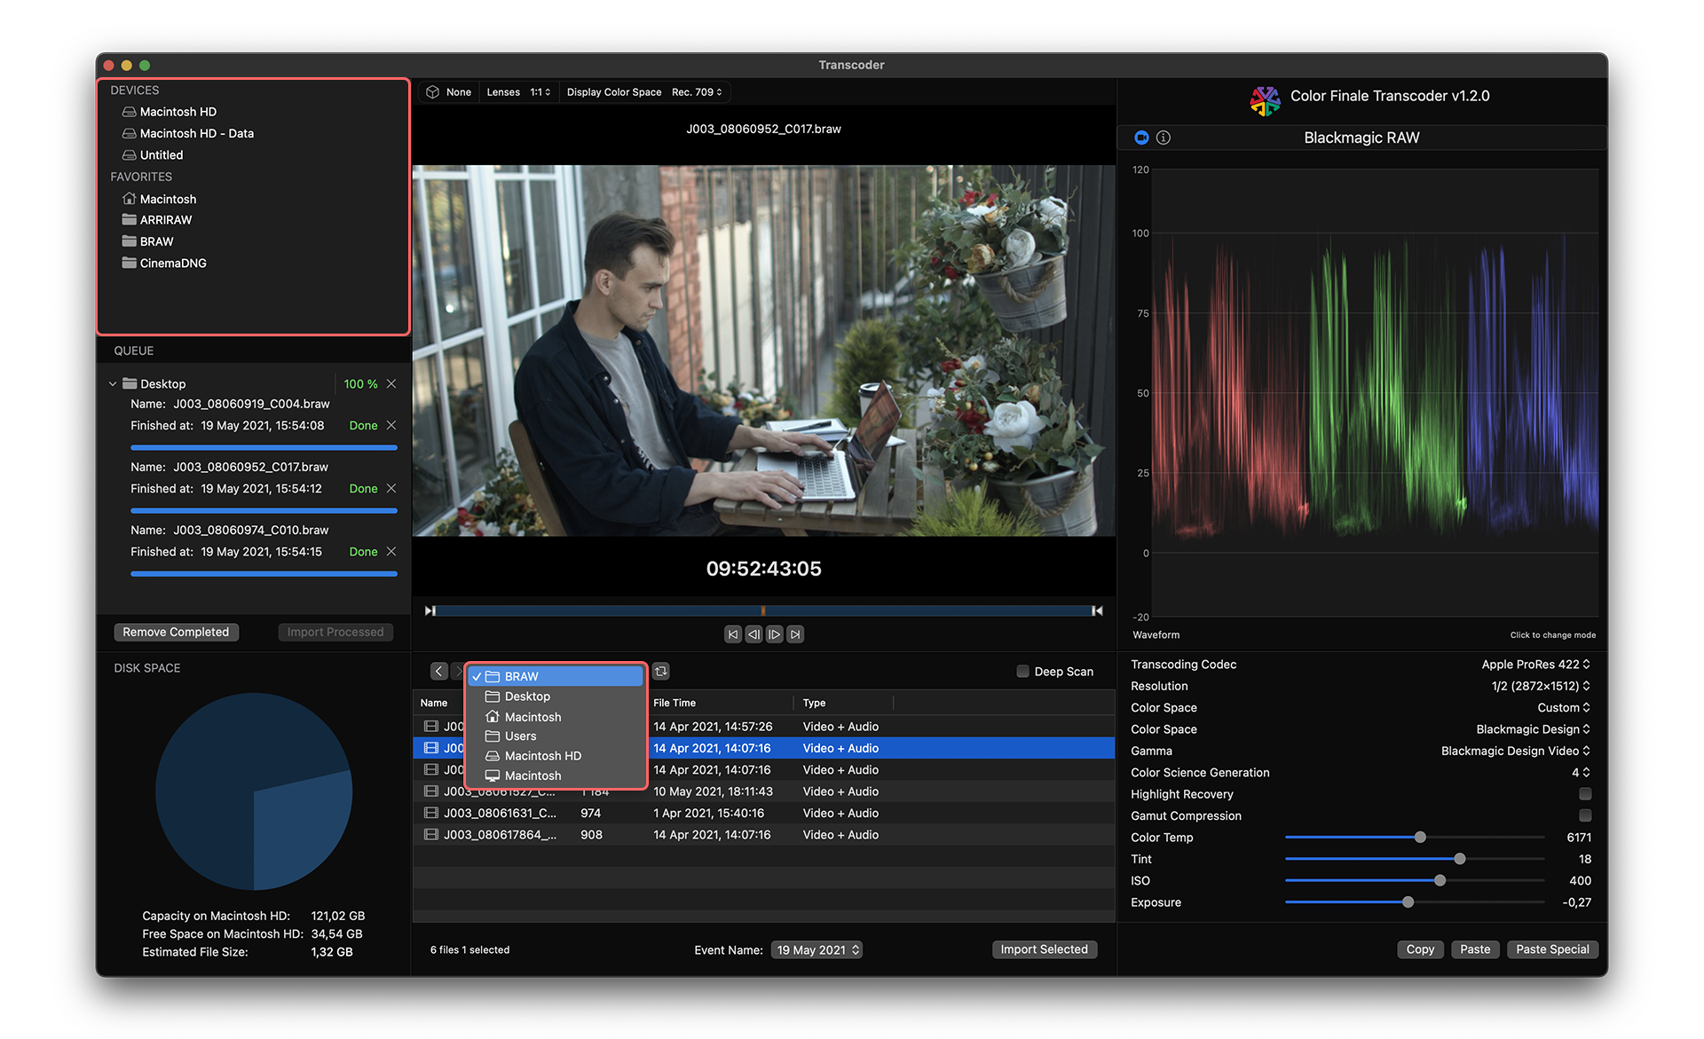1704x1039 pixels.
Task: Open clip info next to Blackmagic RAW
Action: coord(1164,138)
